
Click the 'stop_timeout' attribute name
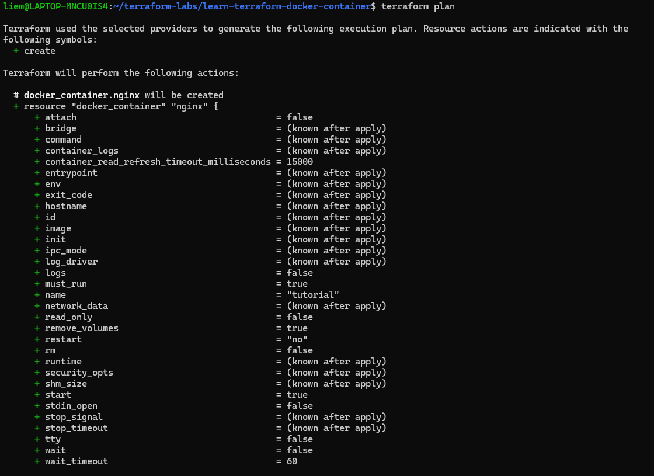point(76,428)
